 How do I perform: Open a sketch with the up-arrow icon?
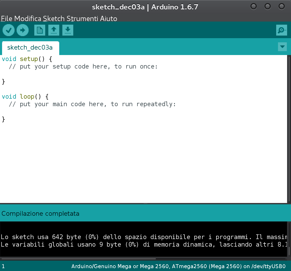click(54, 30)
